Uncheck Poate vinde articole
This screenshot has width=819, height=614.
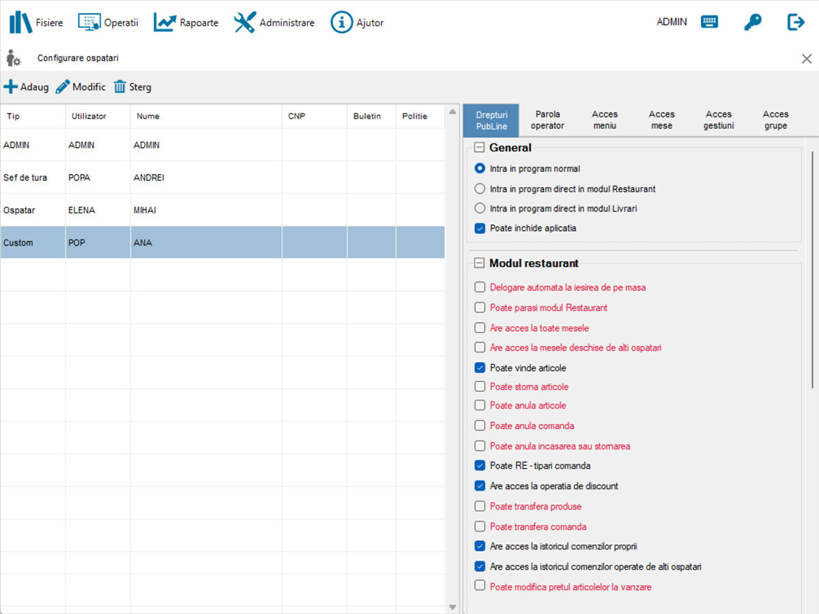click(480, 368)
